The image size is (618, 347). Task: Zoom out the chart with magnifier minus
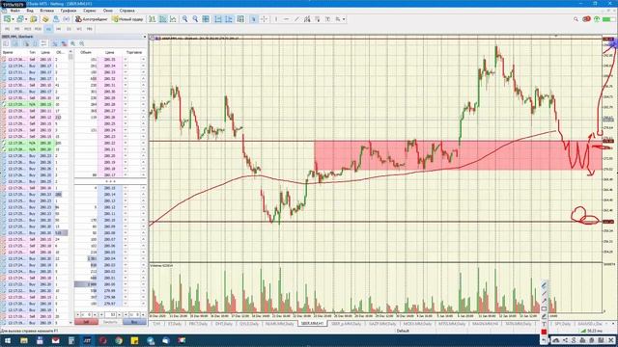[195, 19]
